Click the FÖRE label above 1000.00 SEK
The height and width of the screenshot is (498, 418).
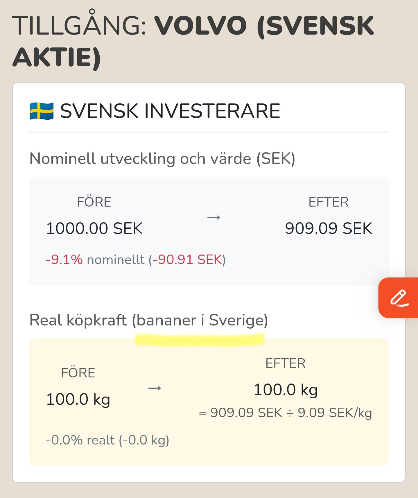(x=94, y=202)
